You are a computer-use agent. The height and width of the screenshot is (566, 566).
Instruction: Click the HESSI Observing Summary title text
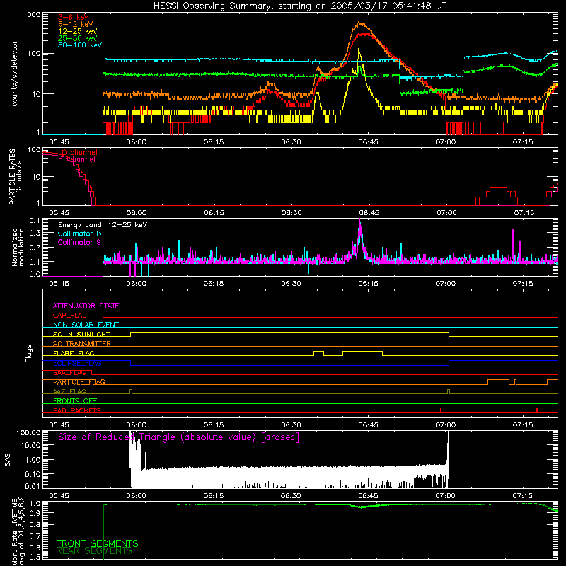pos(300,6)
